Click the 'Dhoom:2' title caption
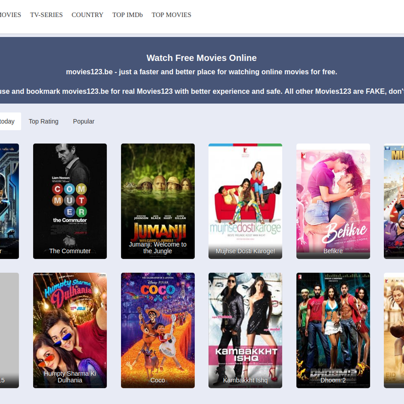Screen dimensions: 404x404 (x=333, y=380)
